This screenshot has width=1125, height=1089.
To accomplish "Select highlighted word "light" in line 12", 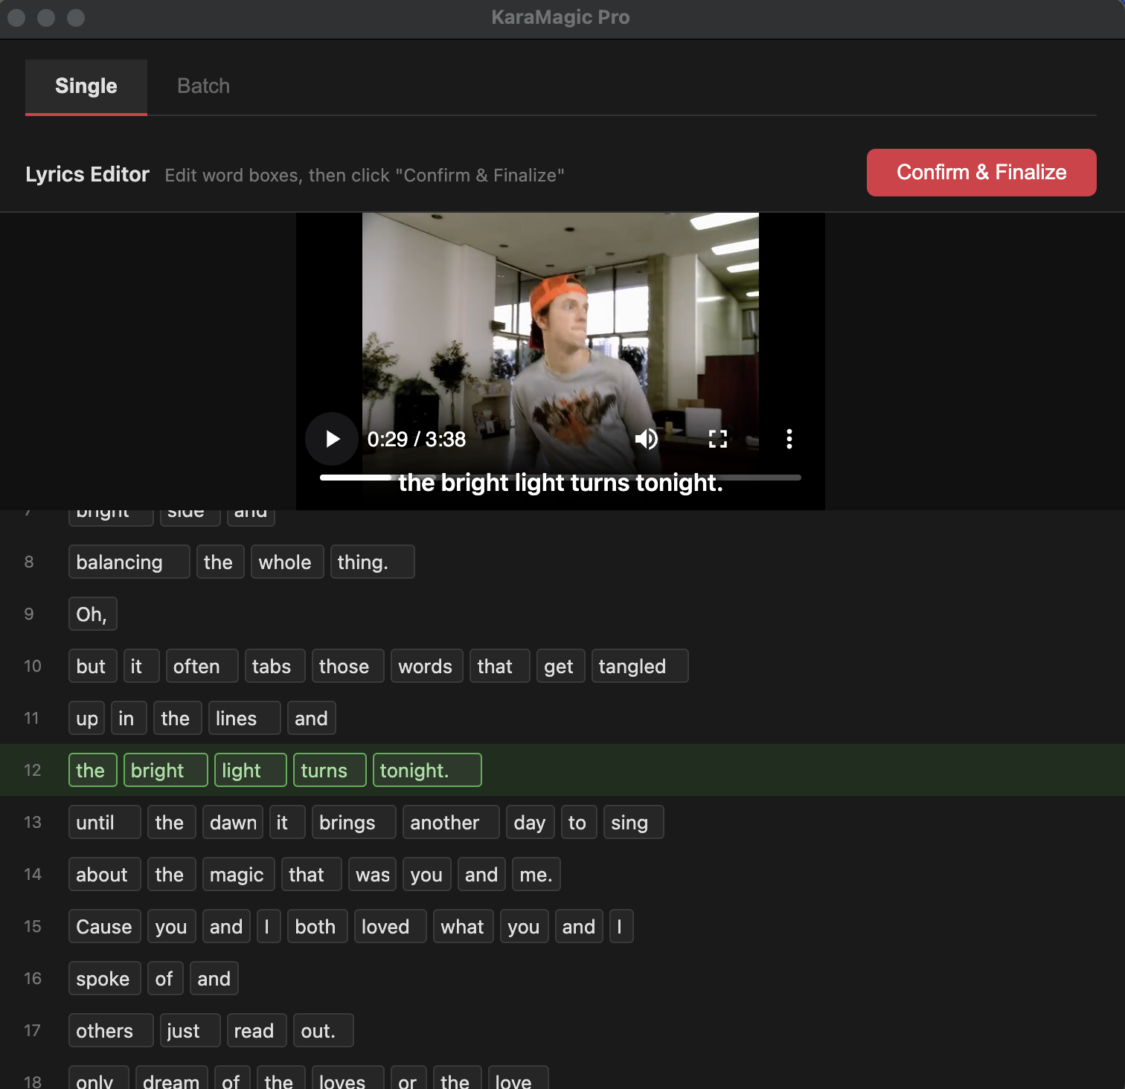I will tap(251, 770).
